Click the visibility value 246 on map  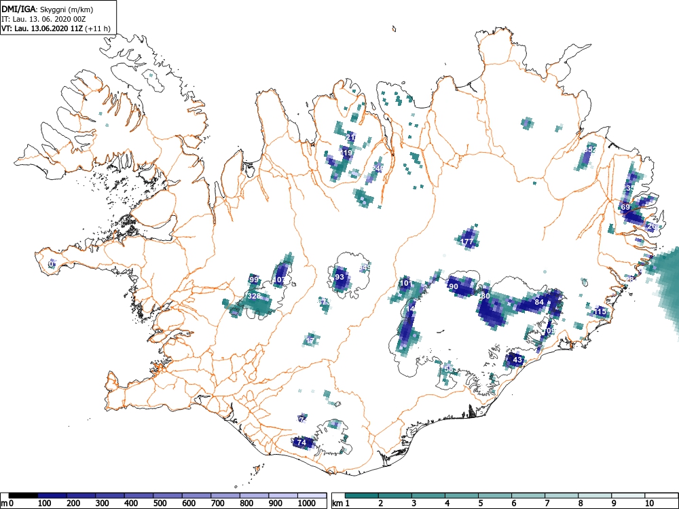[x=378, y=168]
